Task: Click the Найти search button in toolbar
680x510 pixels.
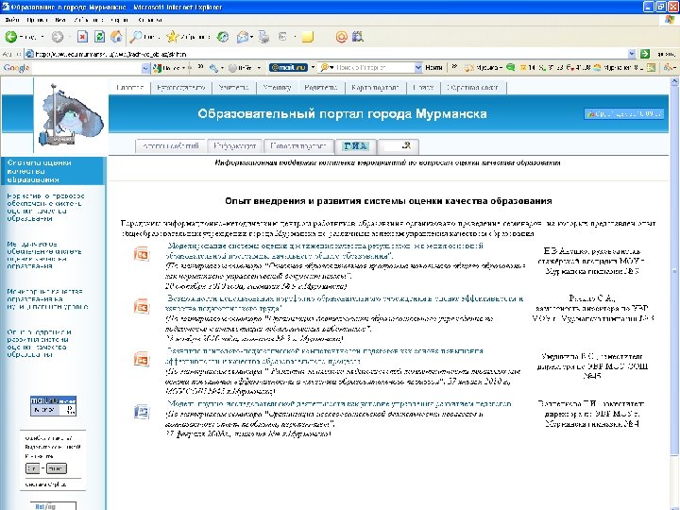Action: pyautogui.click(x=433, y=68)
